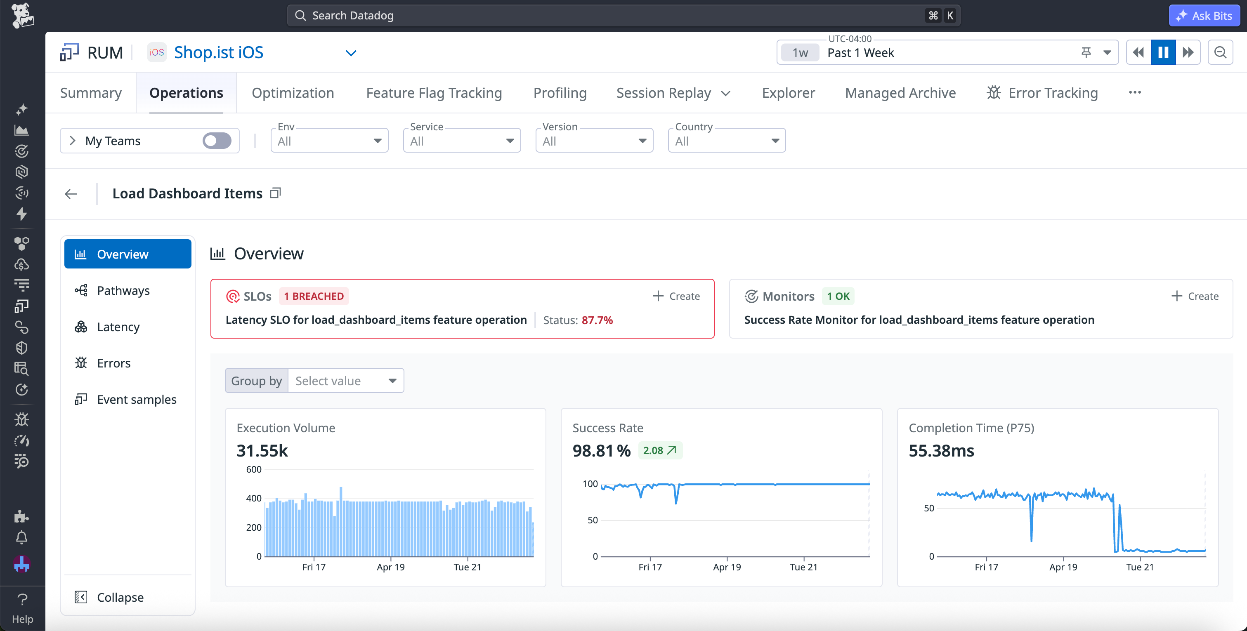The width and height of the screenshot is (1247, 631).
Task: Open the Version filter dropdown
Action: [x=594, y=141]
